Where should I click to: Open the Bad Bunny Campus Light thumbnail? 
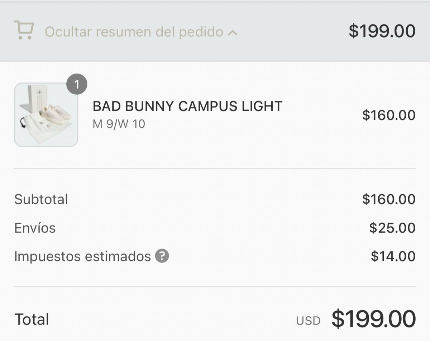(46, 115)
